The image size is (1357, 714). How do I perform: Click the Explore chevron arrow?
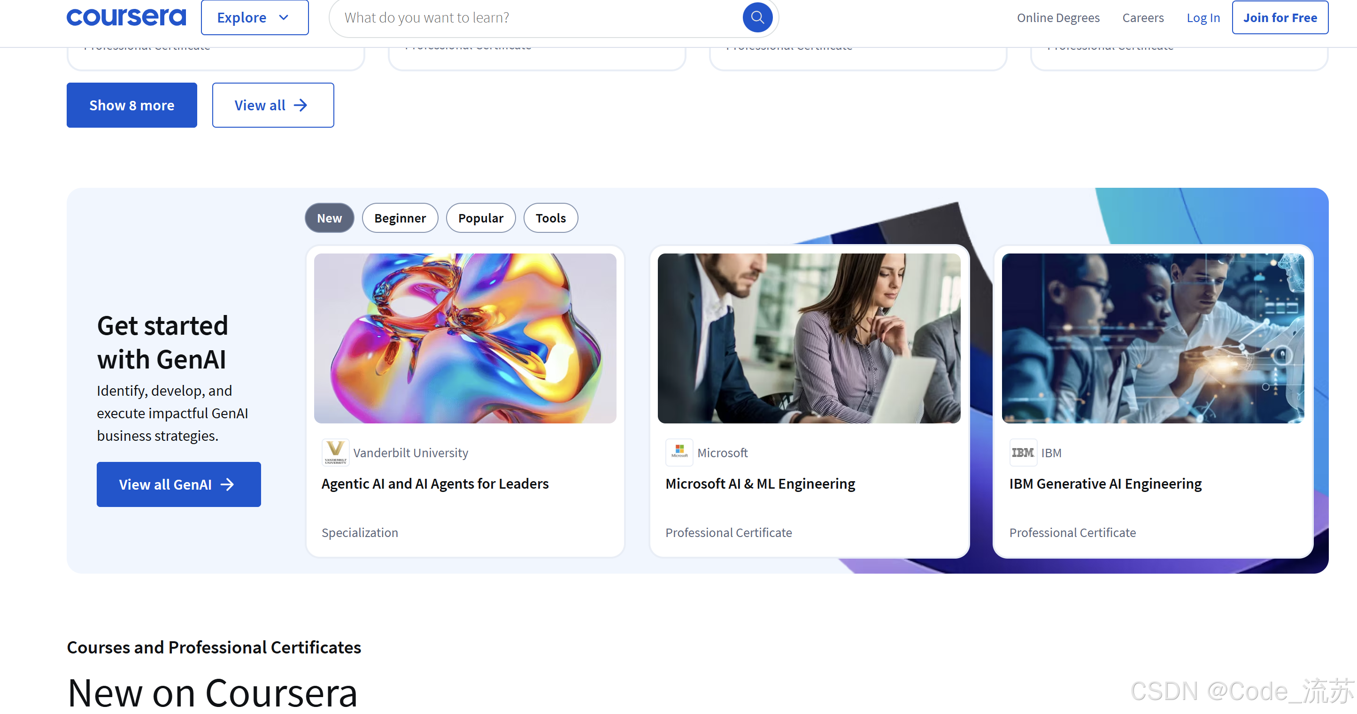click(x=284, y=17)
